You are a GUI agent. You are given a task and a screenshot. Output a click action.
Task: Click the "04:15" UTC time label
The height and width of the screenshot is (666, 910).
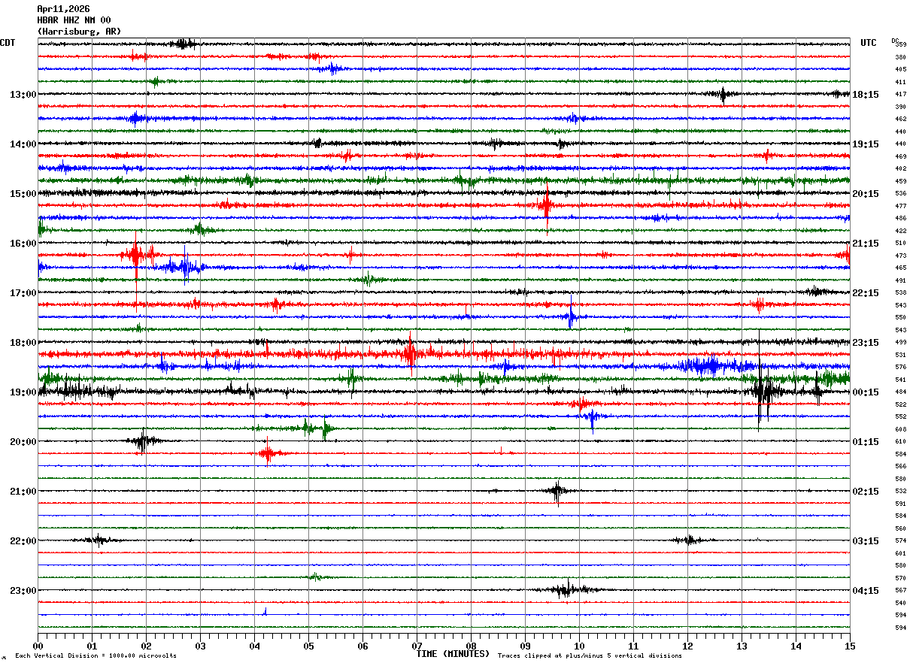(866, 591)
